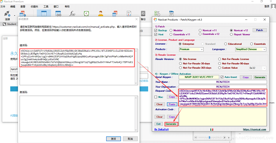The image size is (276, 143).
Task: Select the Essentials v12 radio button
Action: 200,34
